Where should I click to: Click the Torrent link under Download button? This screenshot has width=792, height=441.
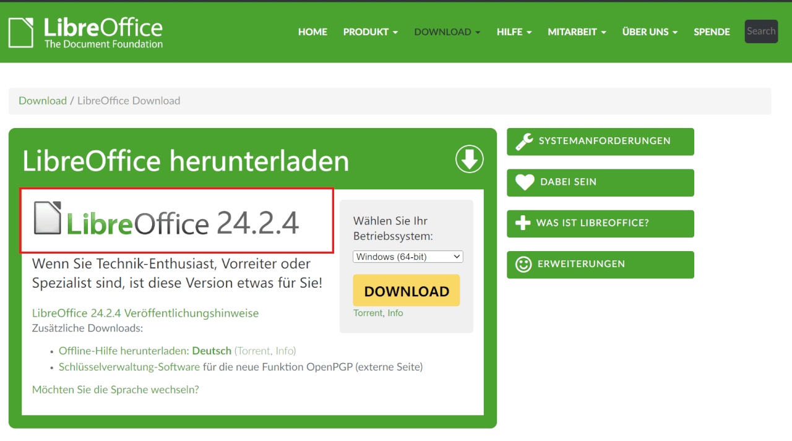point(368,313)
